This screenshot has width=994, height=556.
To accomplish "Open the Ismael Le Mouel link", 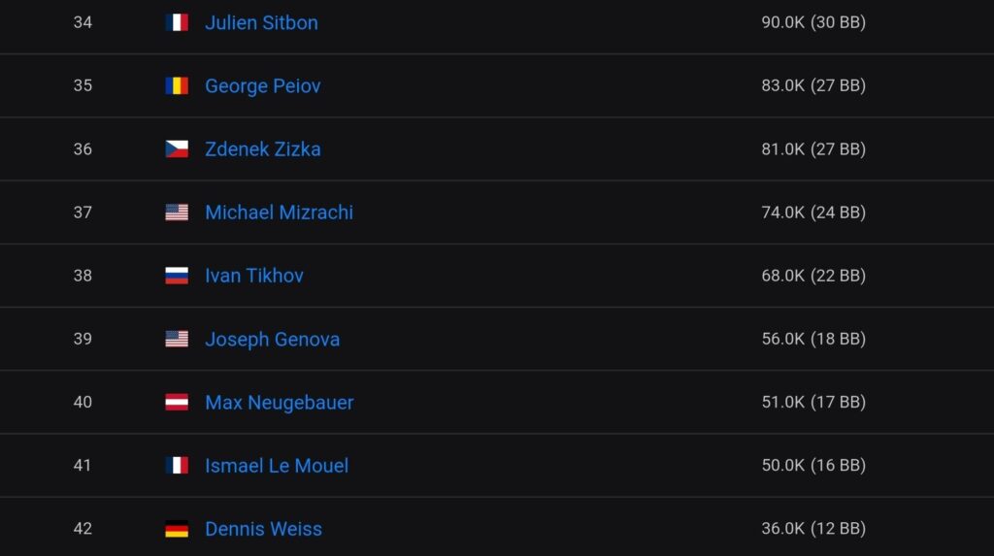I will (277, 466).
